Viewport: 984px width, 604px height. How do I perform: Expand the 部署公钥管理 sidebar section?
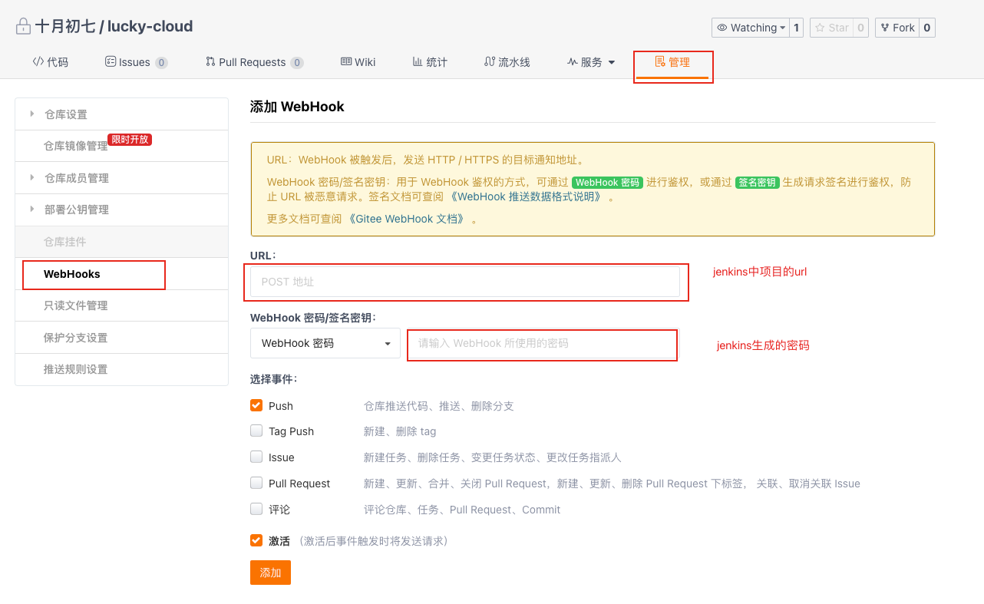(32, 209)
